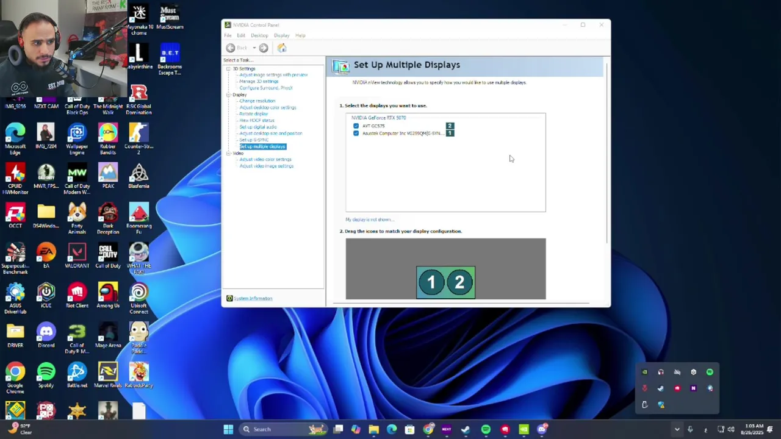Select Manage 3D settings
This screenshot has height=439, width=781.
click(259, 81)
